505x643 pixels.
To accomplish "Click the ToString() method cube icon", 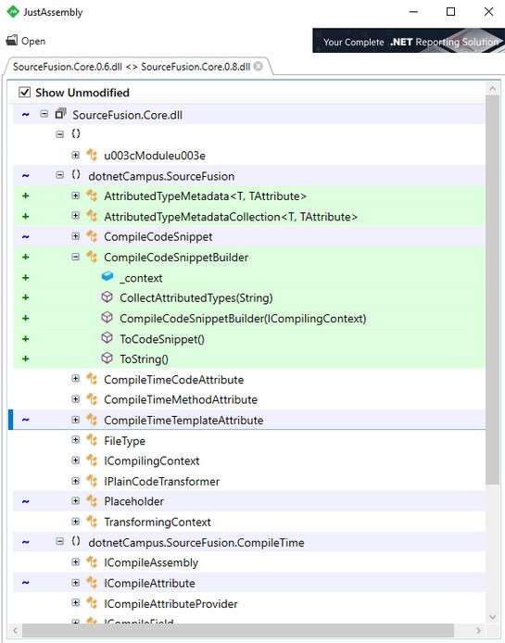I will [107, 358].
